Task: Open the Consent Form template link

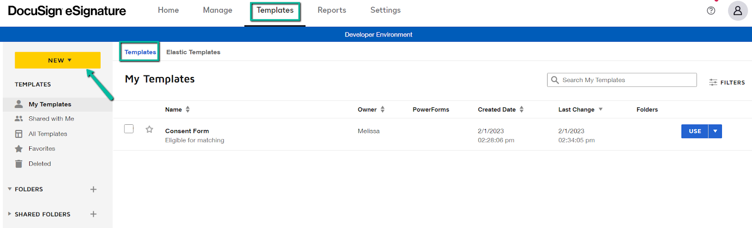Action: coord(187,131)
